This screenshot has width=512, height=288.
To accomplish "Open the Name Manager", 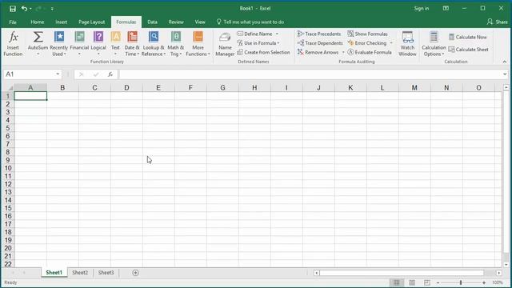I will (x=225, y=44).
